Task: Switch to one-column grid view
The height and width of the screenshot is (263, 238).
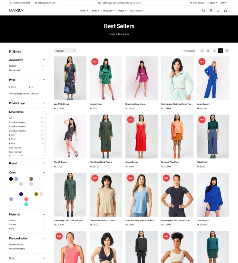Action: (202, 51)
